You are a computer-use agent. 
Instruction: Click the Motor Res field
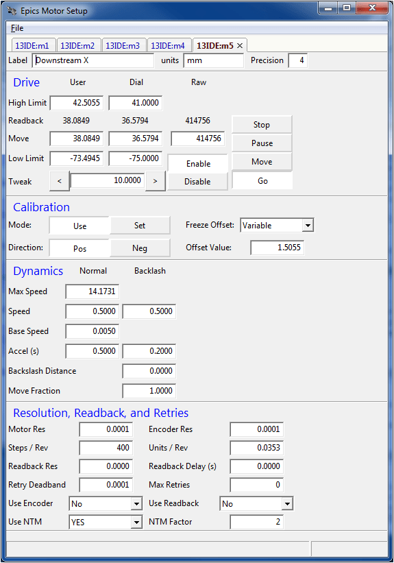[106, 429]
